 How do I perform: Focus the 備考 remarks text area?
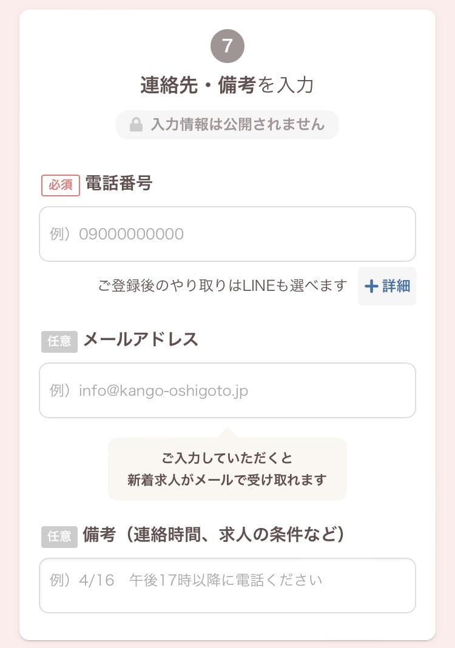tap(227, 585)
